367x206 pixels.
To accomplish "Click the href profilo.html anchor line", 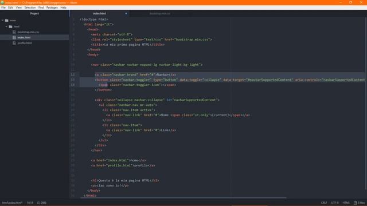I will [123, 165].
